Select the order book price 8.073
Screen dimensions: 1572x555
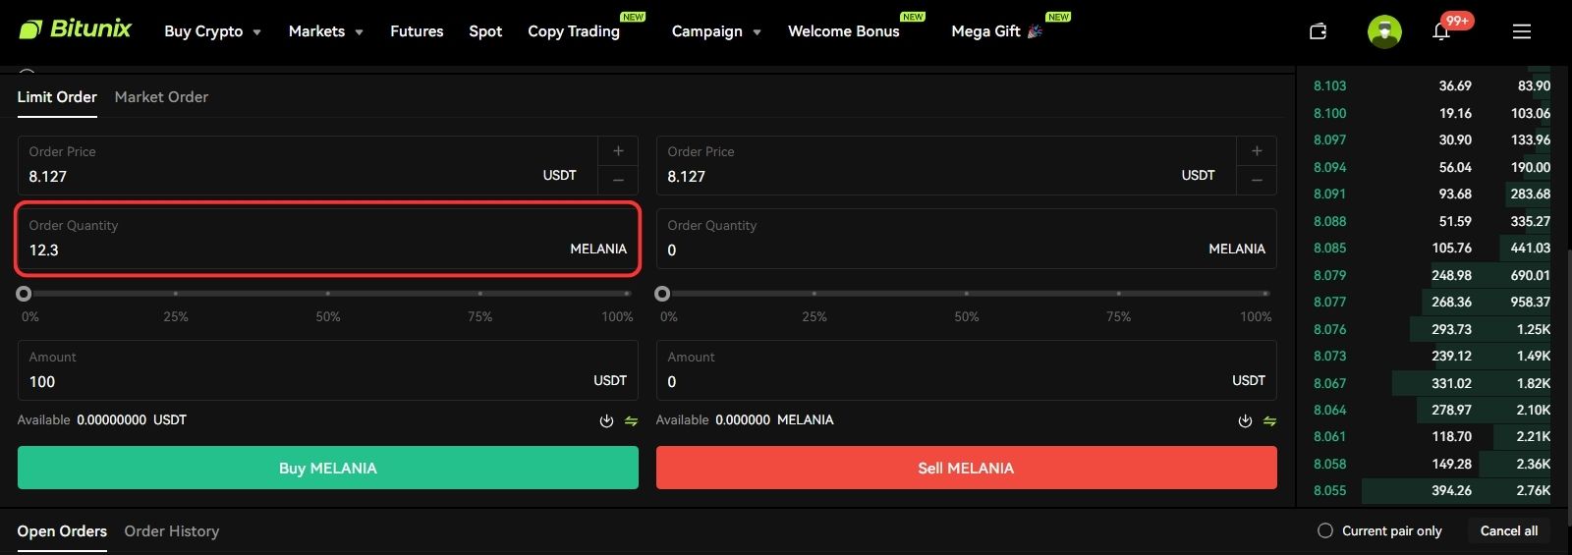(x=1330, y=357)
